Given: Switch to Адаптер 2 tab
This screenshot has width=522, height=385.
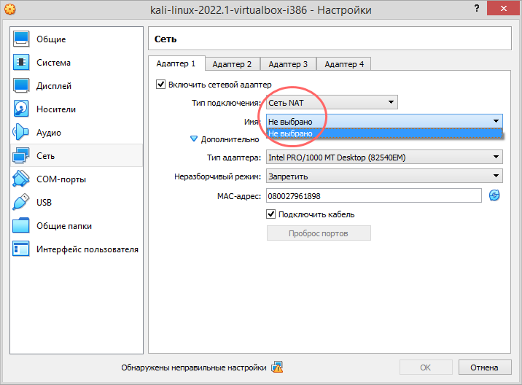Looking at the screenshot, I should pyautogui.click(x=232, y=64).
